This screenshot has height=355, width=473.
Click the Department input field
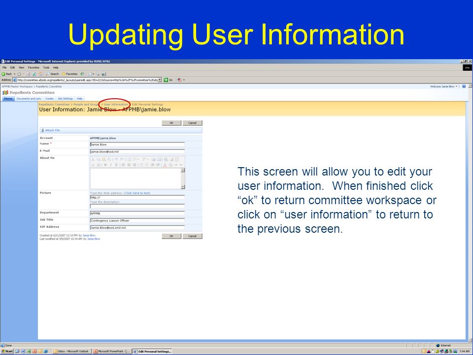137,213
